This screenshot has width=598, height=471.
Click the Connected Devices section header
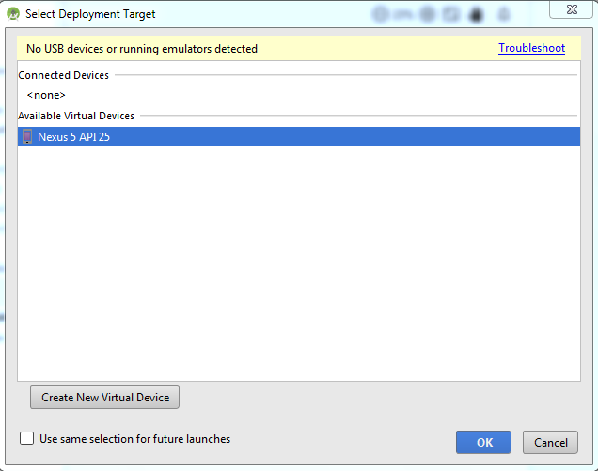[x=63, y=75]
